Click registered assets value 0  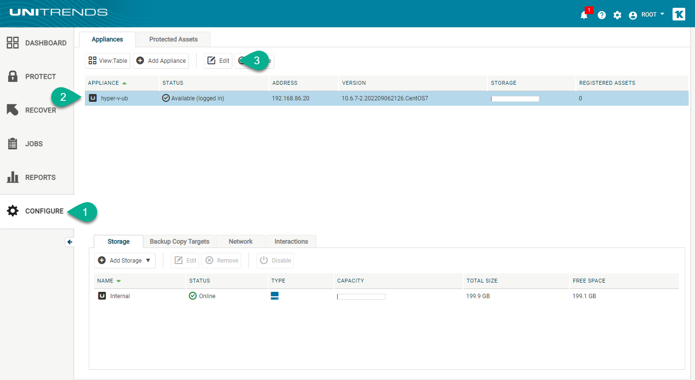[580, 98]
